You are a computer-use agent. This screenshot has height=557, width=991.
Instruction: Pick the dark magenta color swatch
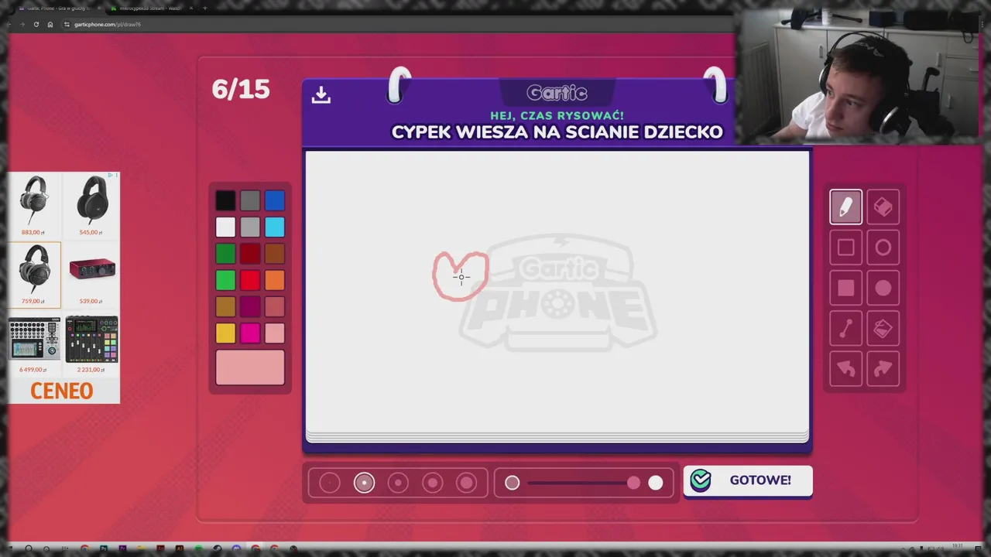(250, 307)
